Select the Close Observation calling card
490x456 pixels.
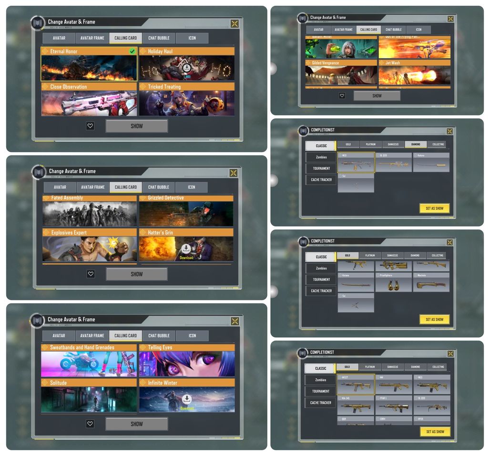pyautogui.click(x=89, y=99)
